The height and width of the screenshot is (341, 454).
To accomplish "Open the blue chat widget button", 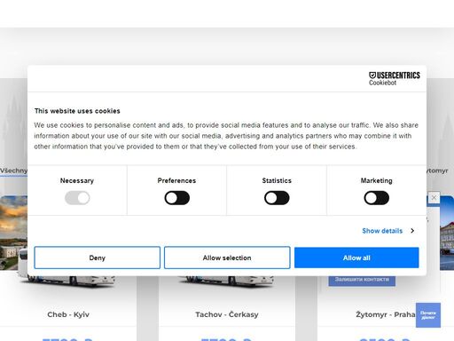I will point(428,315).
